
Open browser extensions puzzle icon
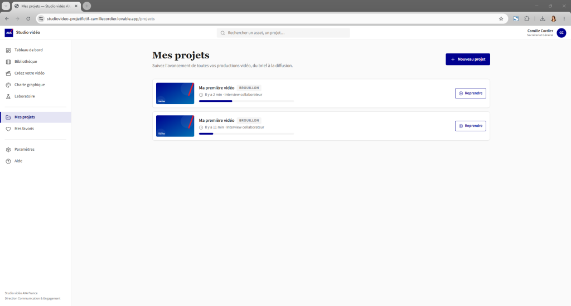(x=527, y=19)
